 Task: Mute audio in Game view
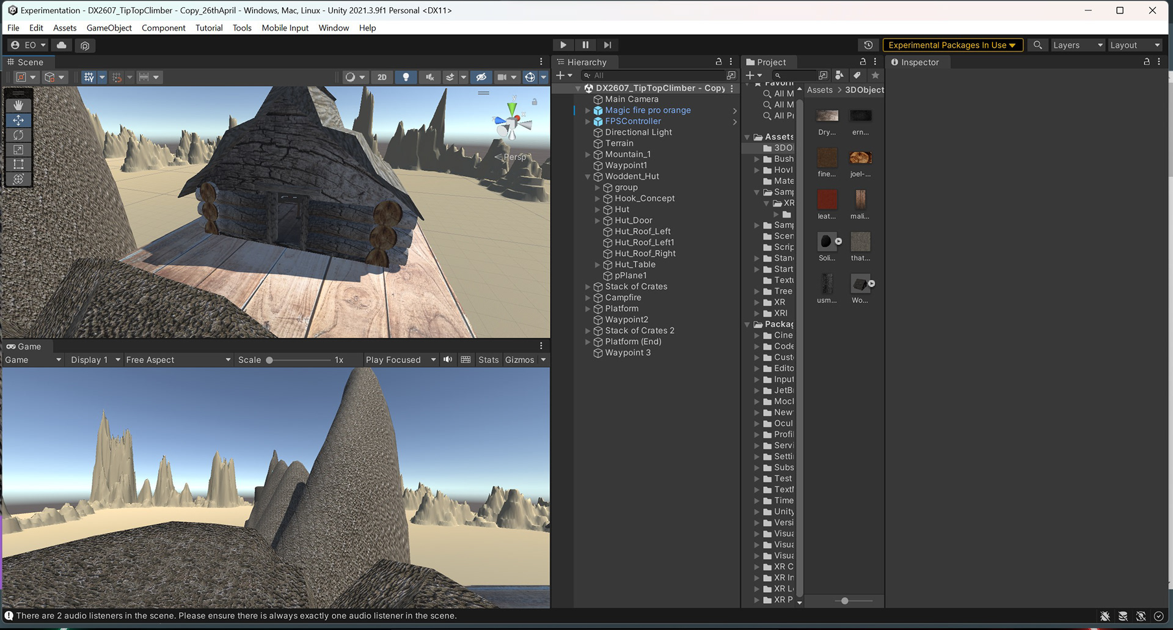(x=448, y=359)
